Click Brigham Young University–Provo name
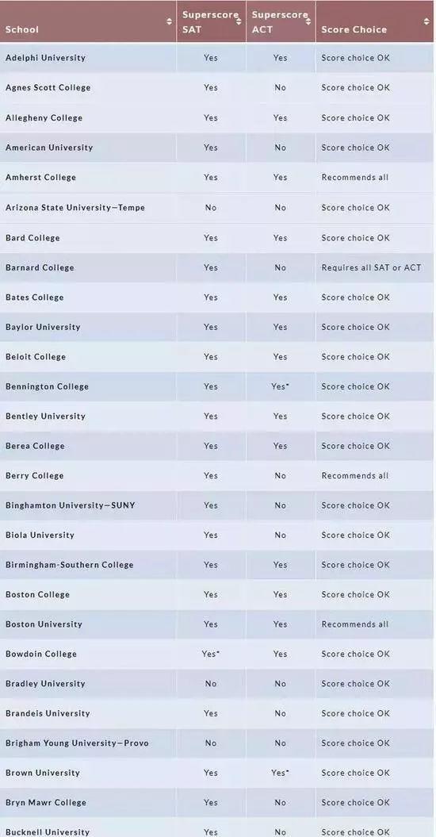436x837 pixels. pos(77,743)
